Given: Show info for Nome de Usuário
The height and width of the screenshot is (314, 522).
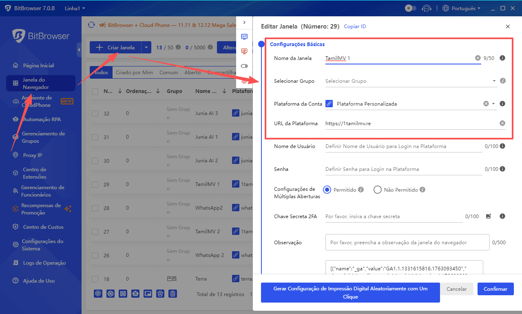Looking at the screenshot, I should click(502, 146).
